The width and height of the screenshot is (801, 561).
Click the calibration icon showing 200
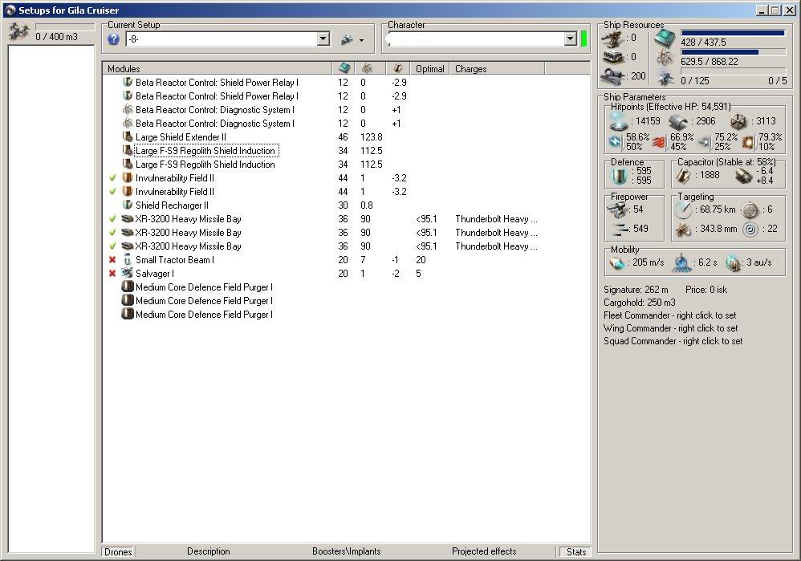[x=612, y=76]
